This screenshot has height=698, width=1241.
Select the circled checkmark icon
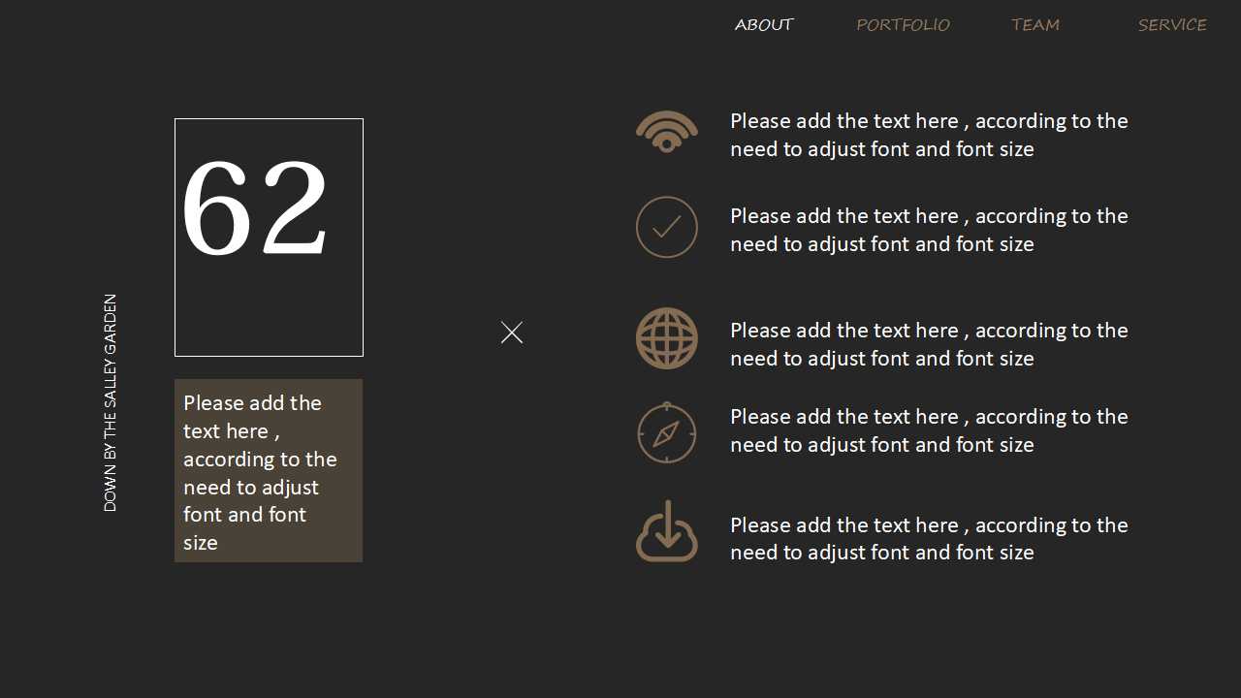pos(667,227)
